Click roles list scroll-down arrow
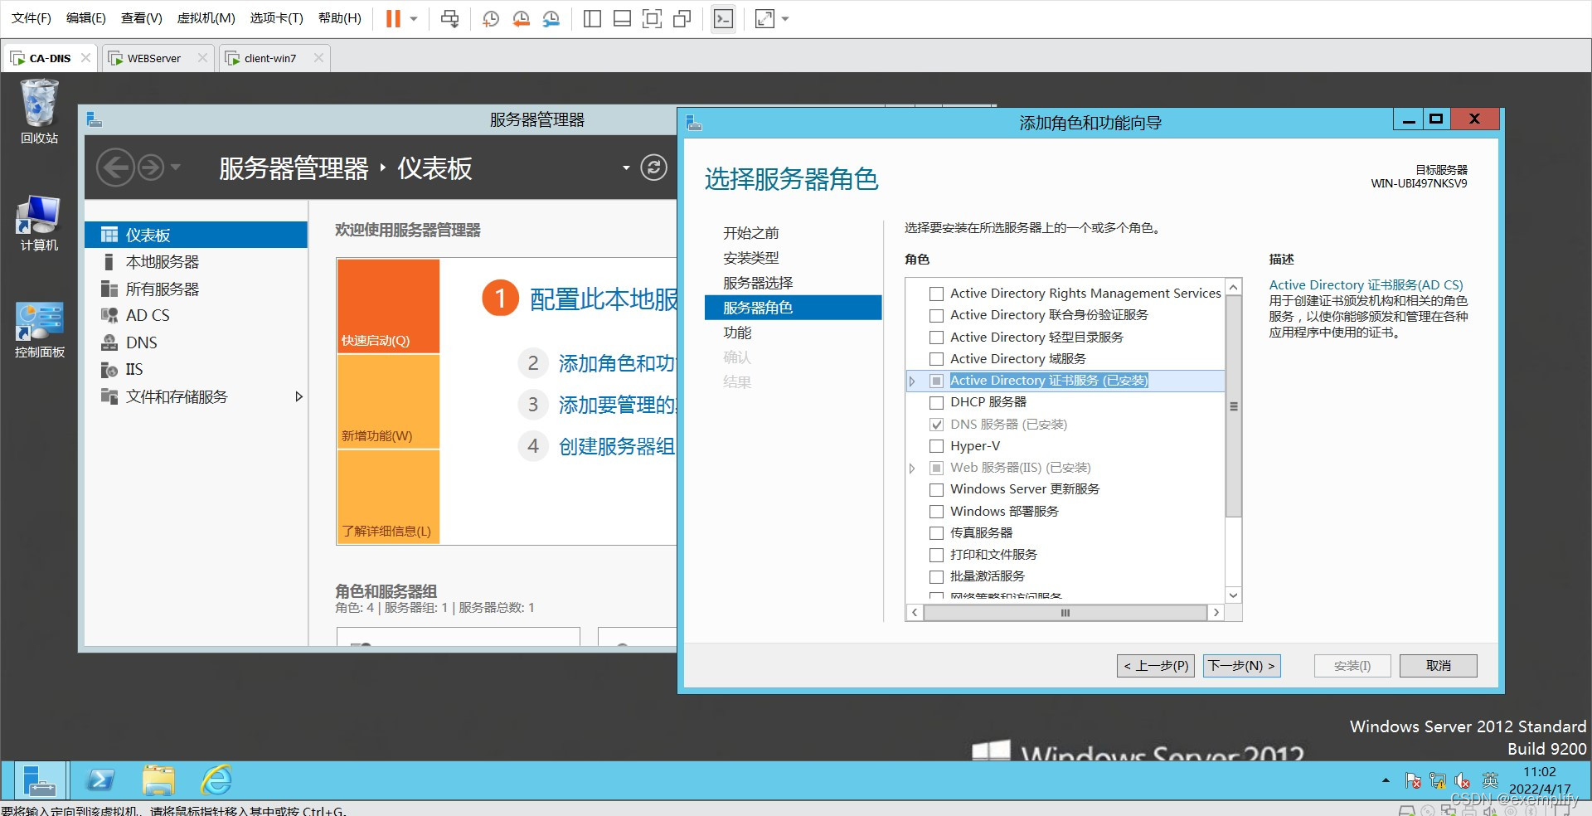 [x=1233, y=595]
